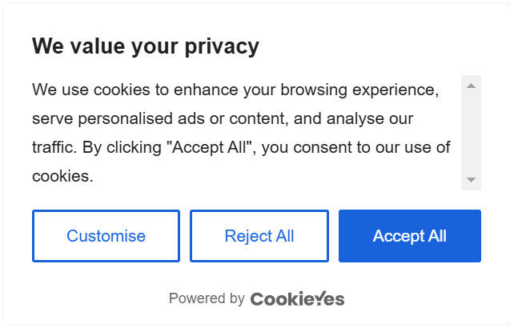Click the Accept All button
Viewport: 510px width, 328px height.
409,236
